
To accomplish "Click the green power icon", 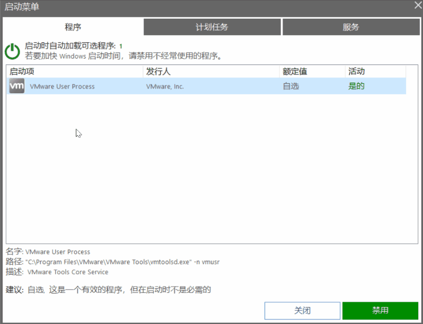I will coord(12,51).
